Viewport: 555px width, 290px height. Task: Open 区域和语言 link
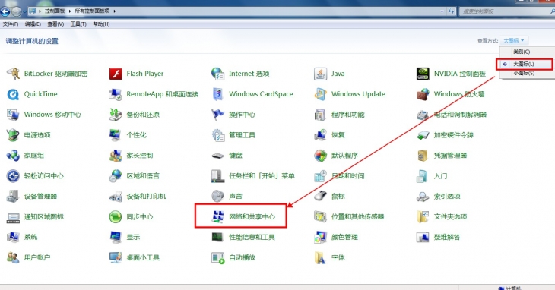(143, 176)
